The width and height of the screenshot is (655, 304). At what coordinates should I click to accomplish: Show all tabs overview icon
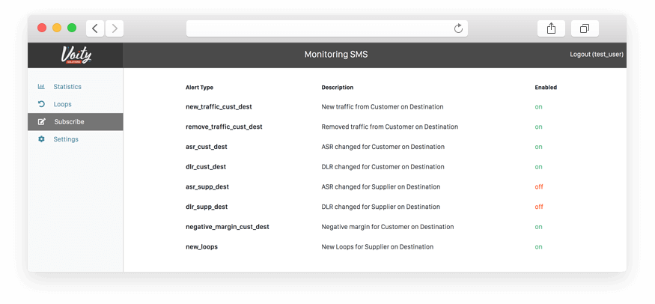[x=584, y=28]
